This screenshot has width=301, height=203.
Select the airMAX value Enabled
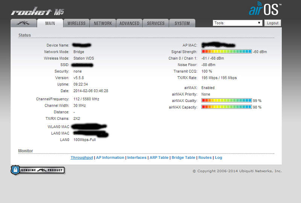click(208, 88)
